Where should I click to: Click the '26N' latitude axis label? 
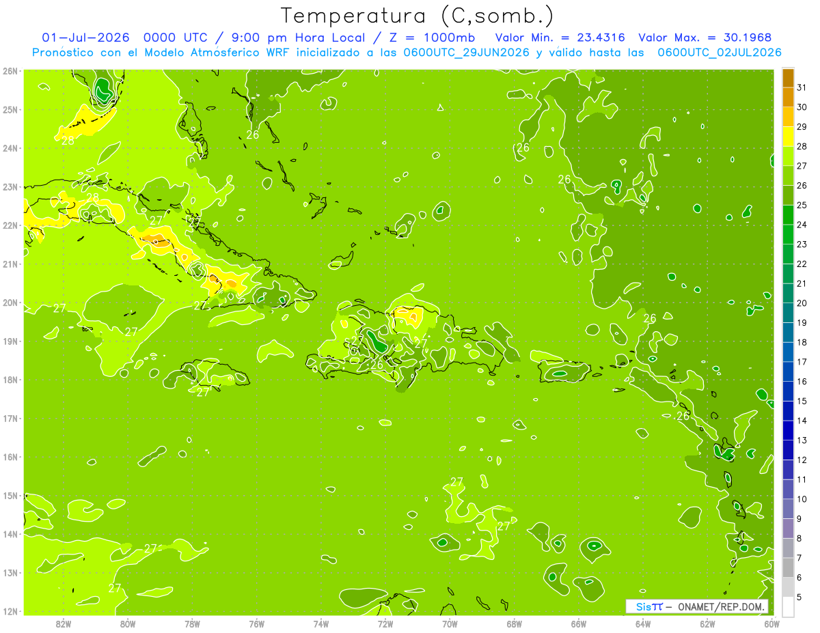(x=10, y=71)
